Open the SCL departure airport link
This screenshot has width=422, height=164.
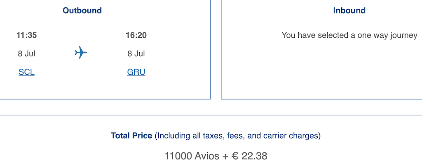pos(26,72)
